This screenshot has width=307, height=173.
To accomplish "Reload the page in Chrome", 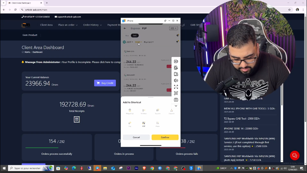I will 15,10.
